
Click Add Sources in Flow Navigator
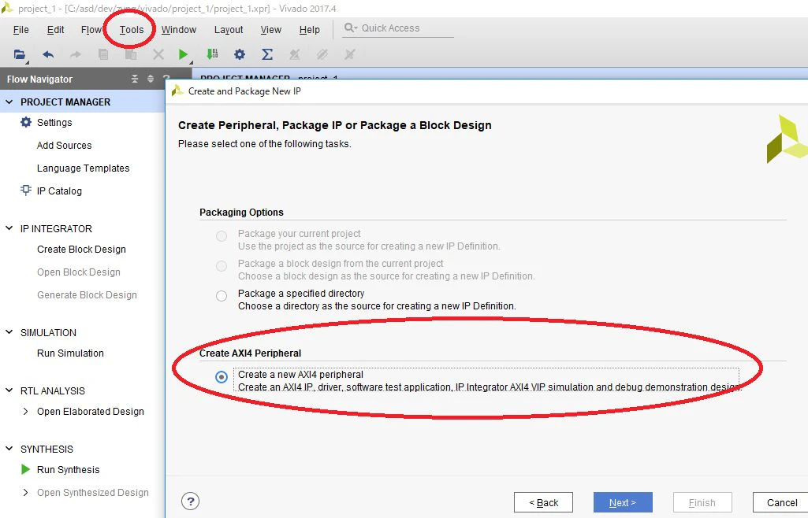tap(65, 146)
